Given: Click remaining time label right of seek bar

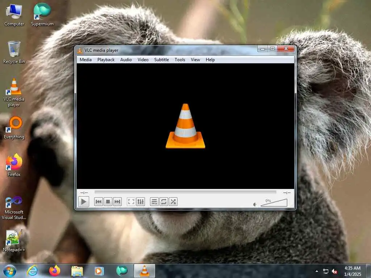Looking at the screenshot, I should click(287, 193).
